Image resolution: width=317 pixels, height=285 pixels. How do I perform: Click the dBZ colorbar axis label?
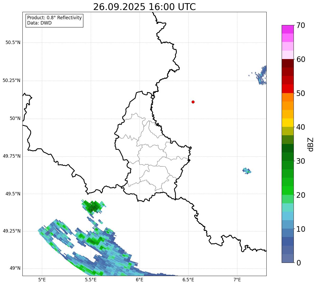point(311,144)
